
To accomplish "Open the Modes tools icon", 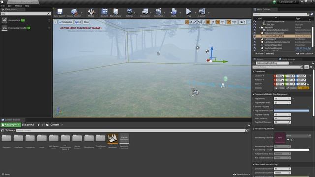I will point(91,13).
